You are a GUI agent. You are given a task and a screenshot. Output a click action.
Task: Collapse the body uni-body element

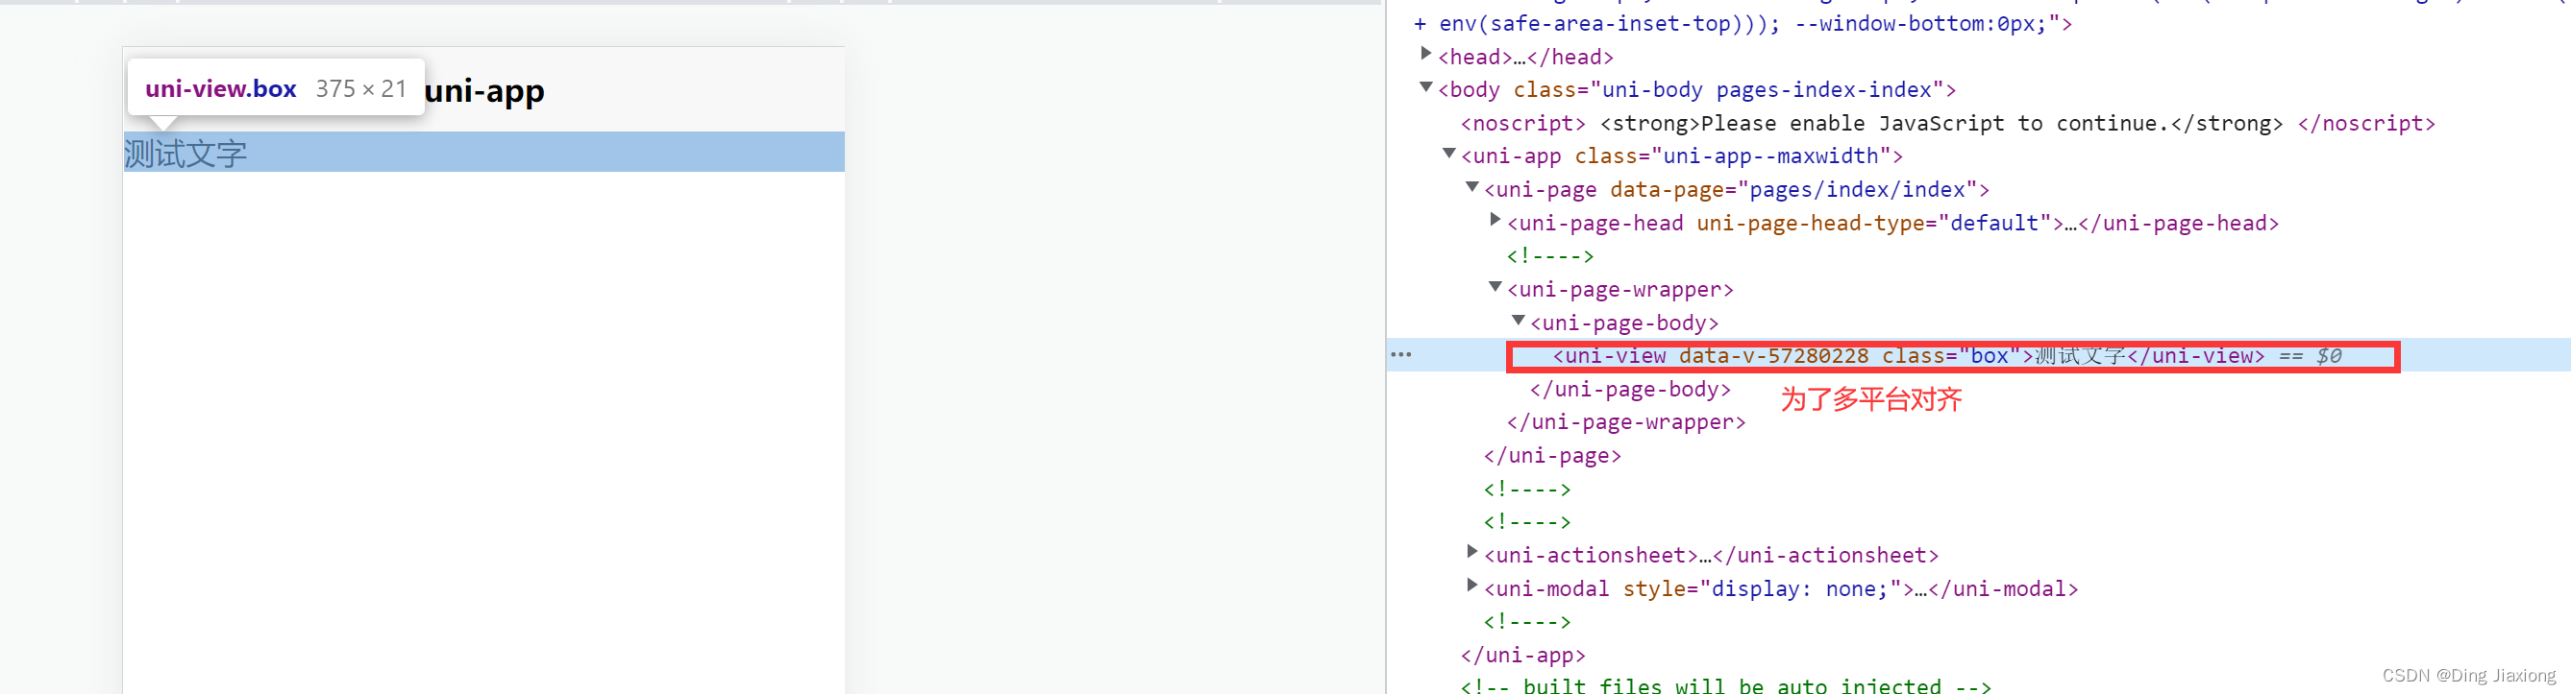coord(1426,87)
